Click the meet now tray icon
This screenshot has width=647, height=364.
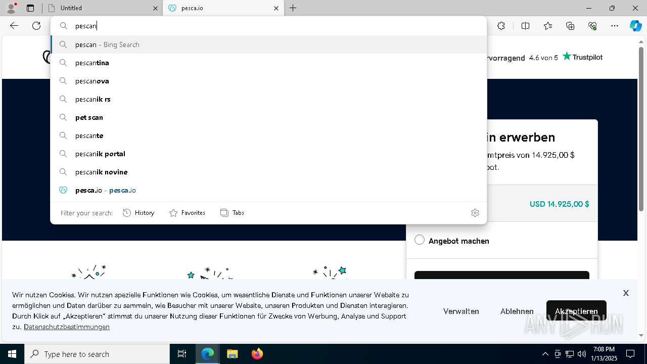coord(558,354)
